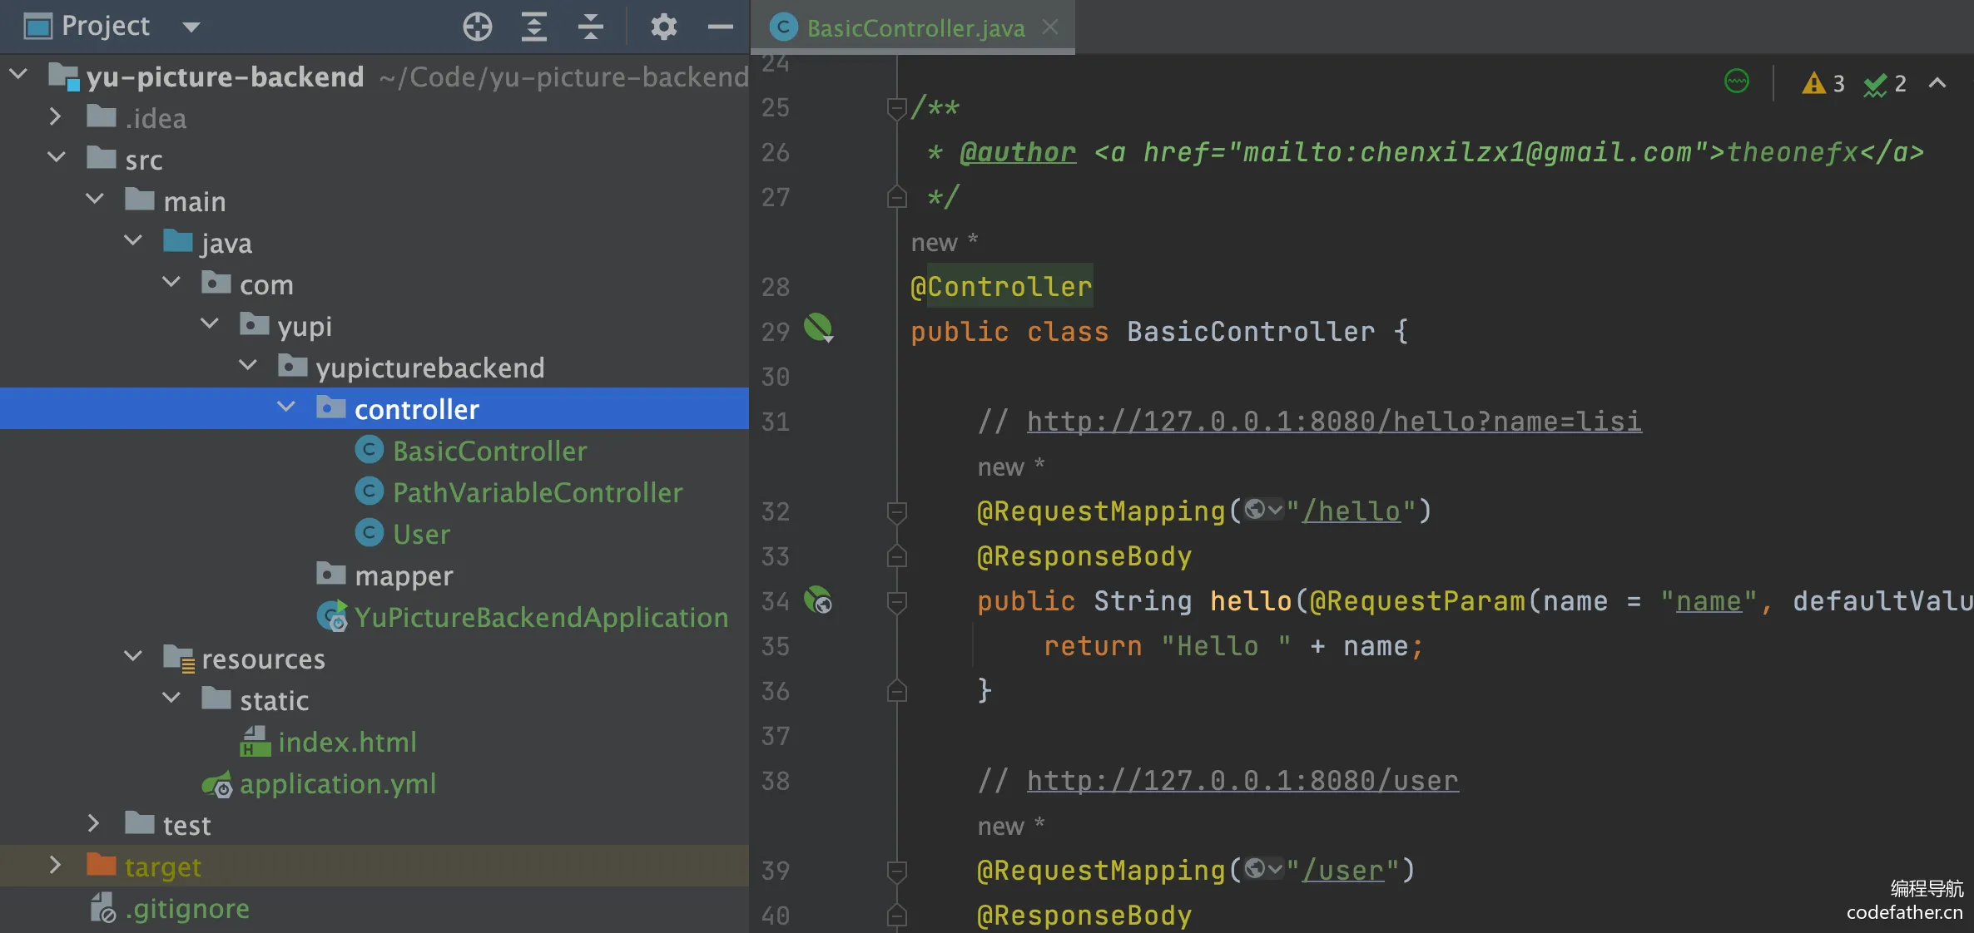
Task: Collapse the yupicturebackend package
Action: [x=248, y=365]
